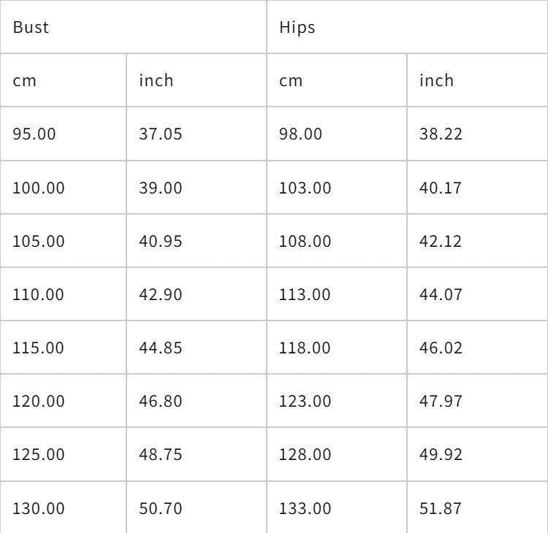Select the cm subheader under Bust

(24, 80)
